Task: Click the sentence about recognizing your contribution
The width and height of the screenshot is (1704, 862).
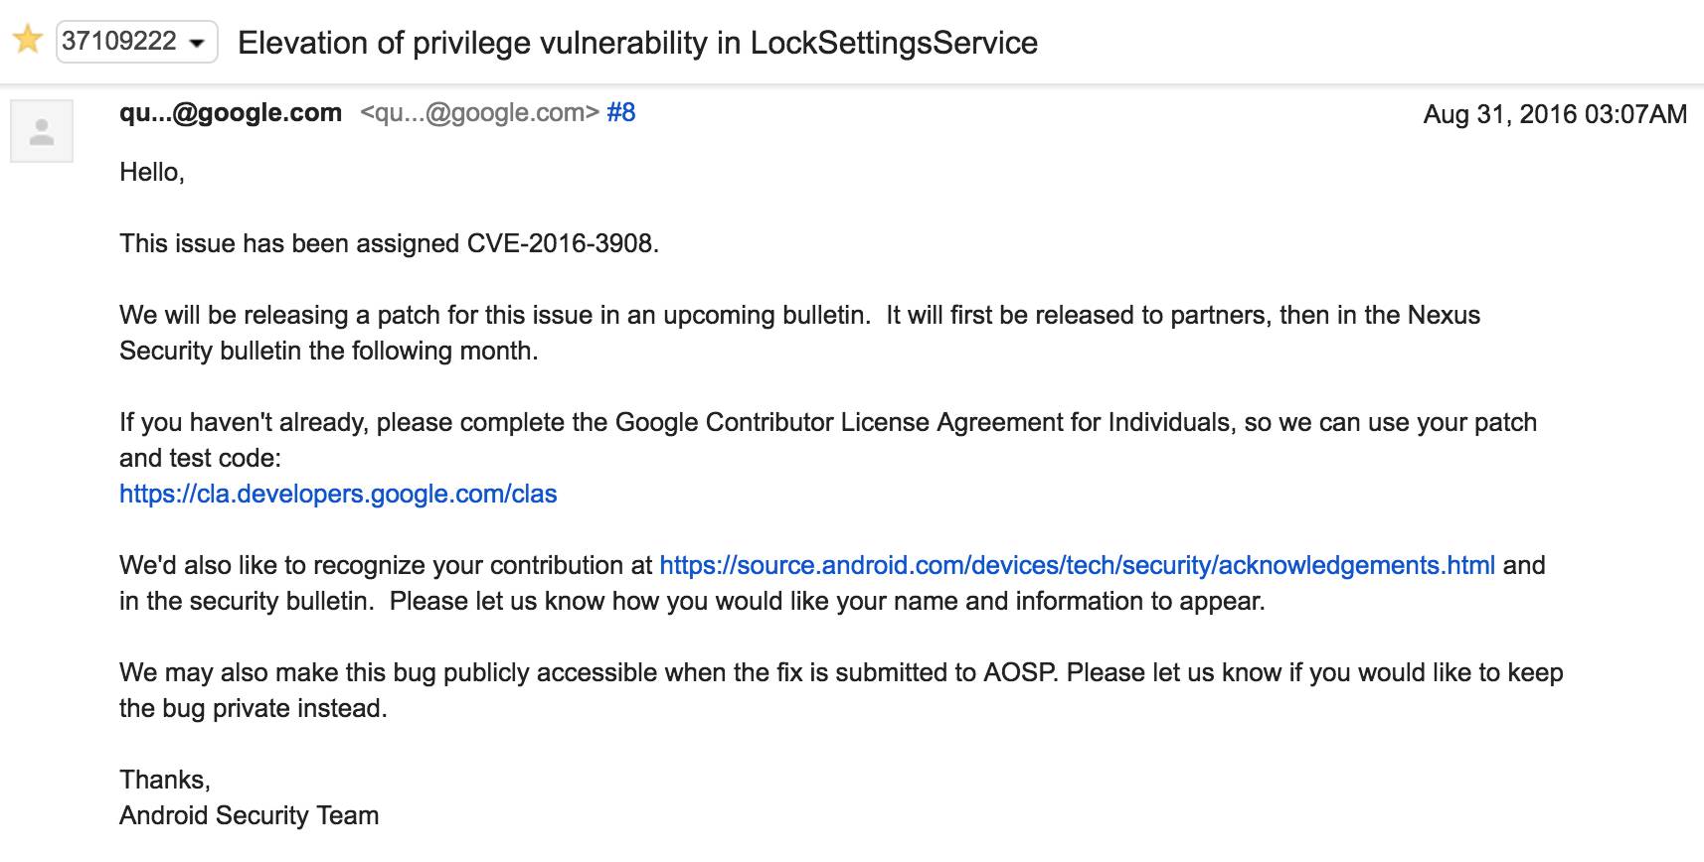Action: coord(832,583)
